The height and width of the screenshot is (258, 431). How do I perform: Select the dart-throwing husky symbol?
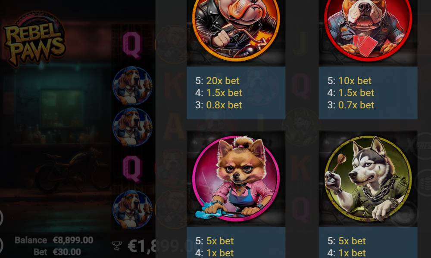pyautogui.click(x=368, y=178)
